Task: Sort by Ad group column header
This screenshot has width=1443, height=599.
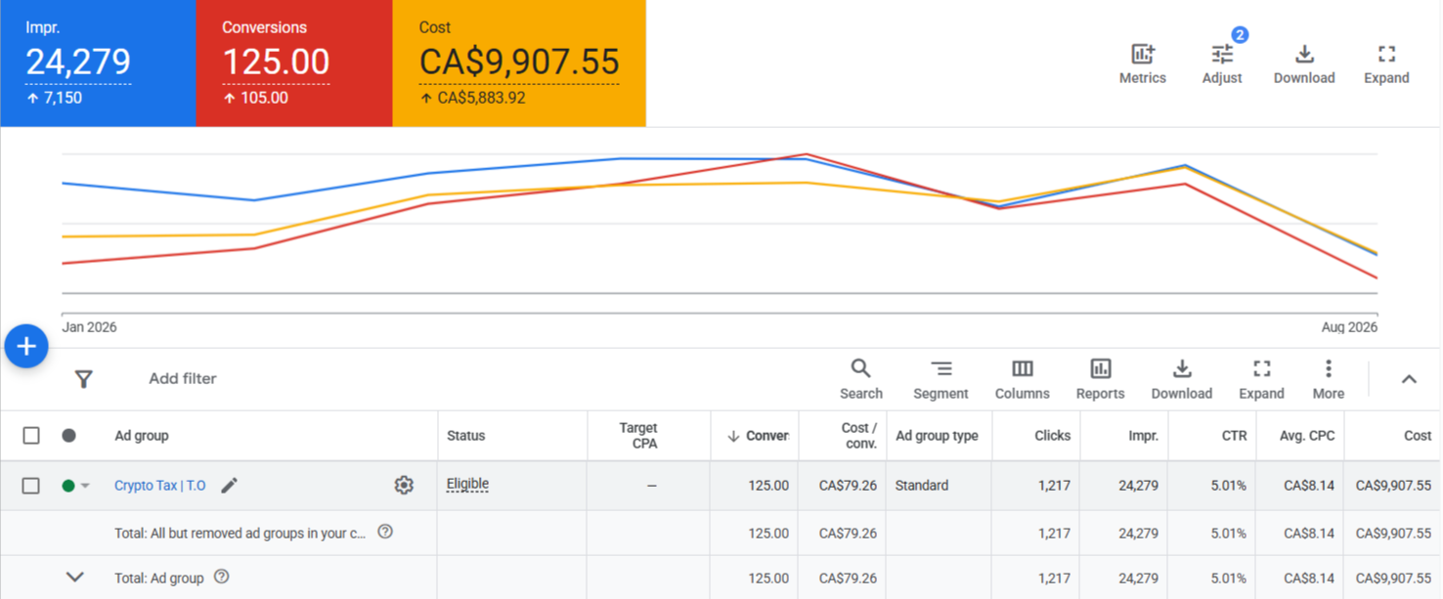Action: (142, 436)
